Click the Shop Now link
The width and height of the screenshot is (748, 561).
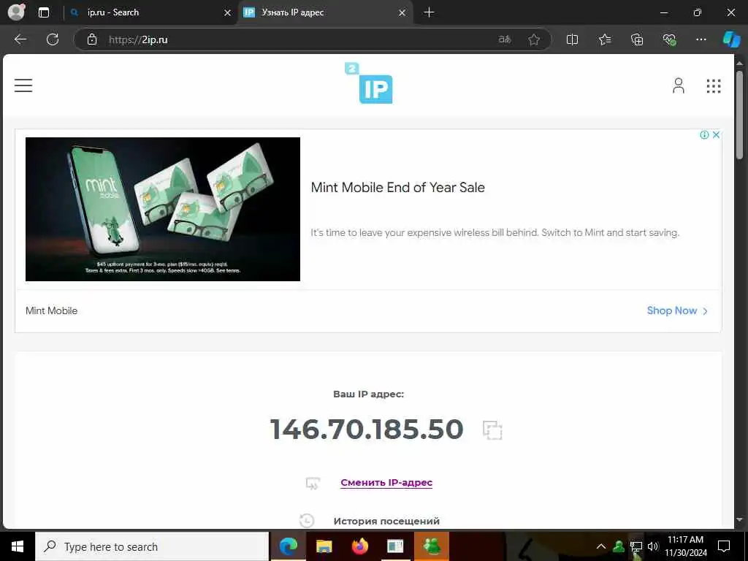click(x=677, y=310)
